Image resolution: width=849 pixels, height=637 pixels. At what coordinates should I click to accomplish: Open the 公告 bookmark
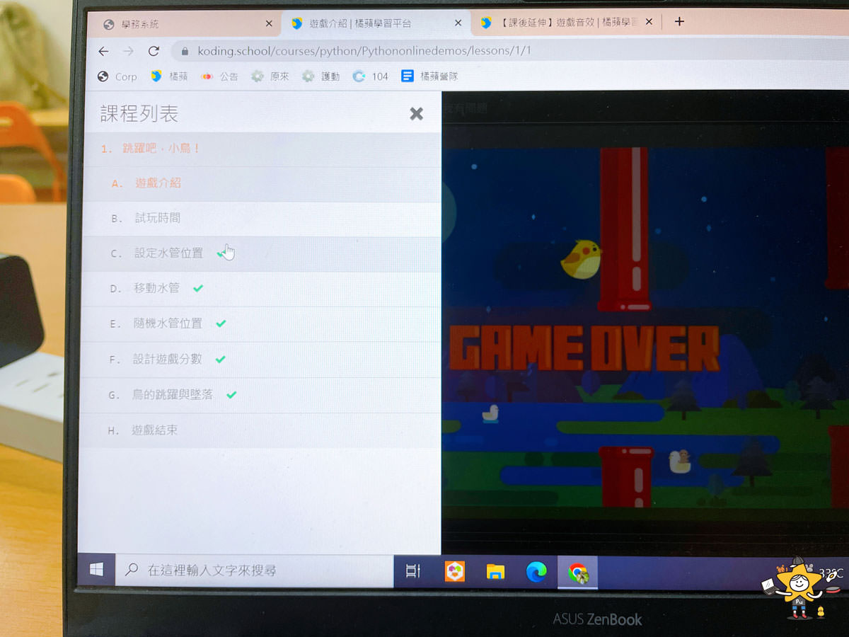220,76
